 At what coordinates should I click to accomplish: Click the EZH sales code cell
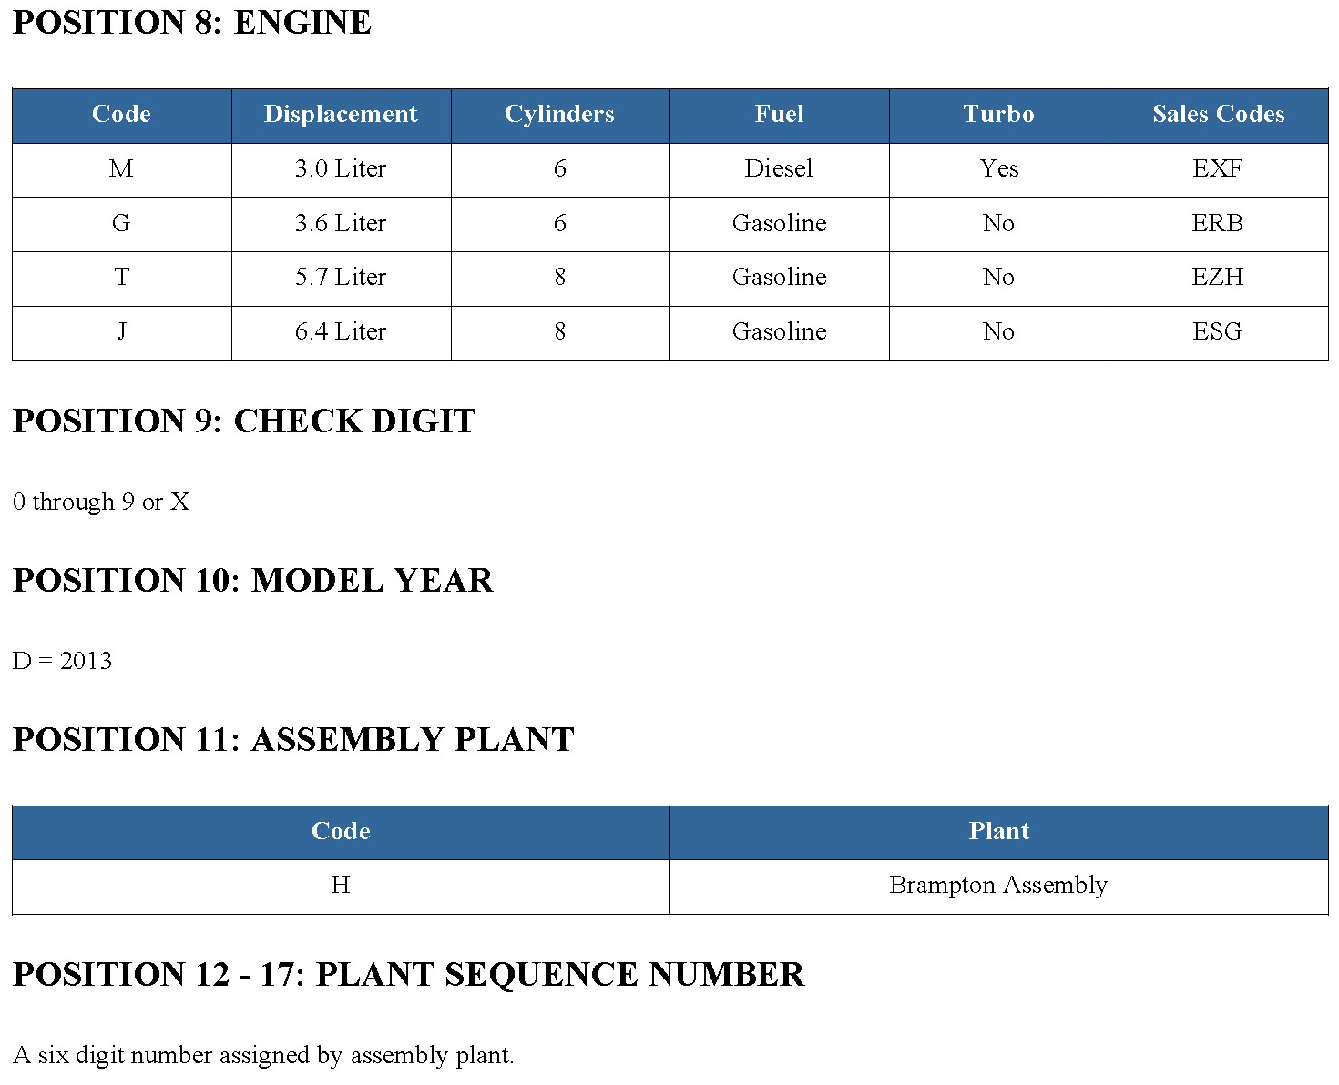[1218, 278]
